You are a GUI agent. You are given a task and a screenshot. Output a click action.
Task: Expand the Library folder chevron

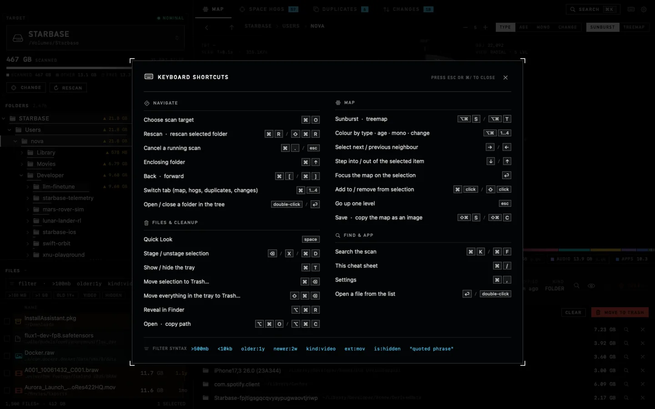(x=21, y=153)
